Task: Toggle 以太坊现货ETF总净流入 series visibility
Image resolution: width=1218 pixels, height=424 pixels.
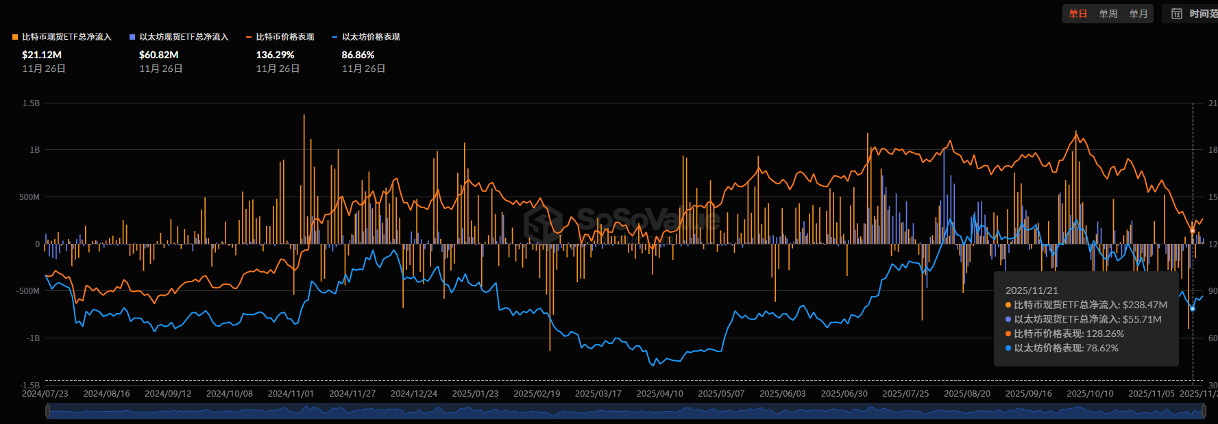Action: click(x=184, y=37)
